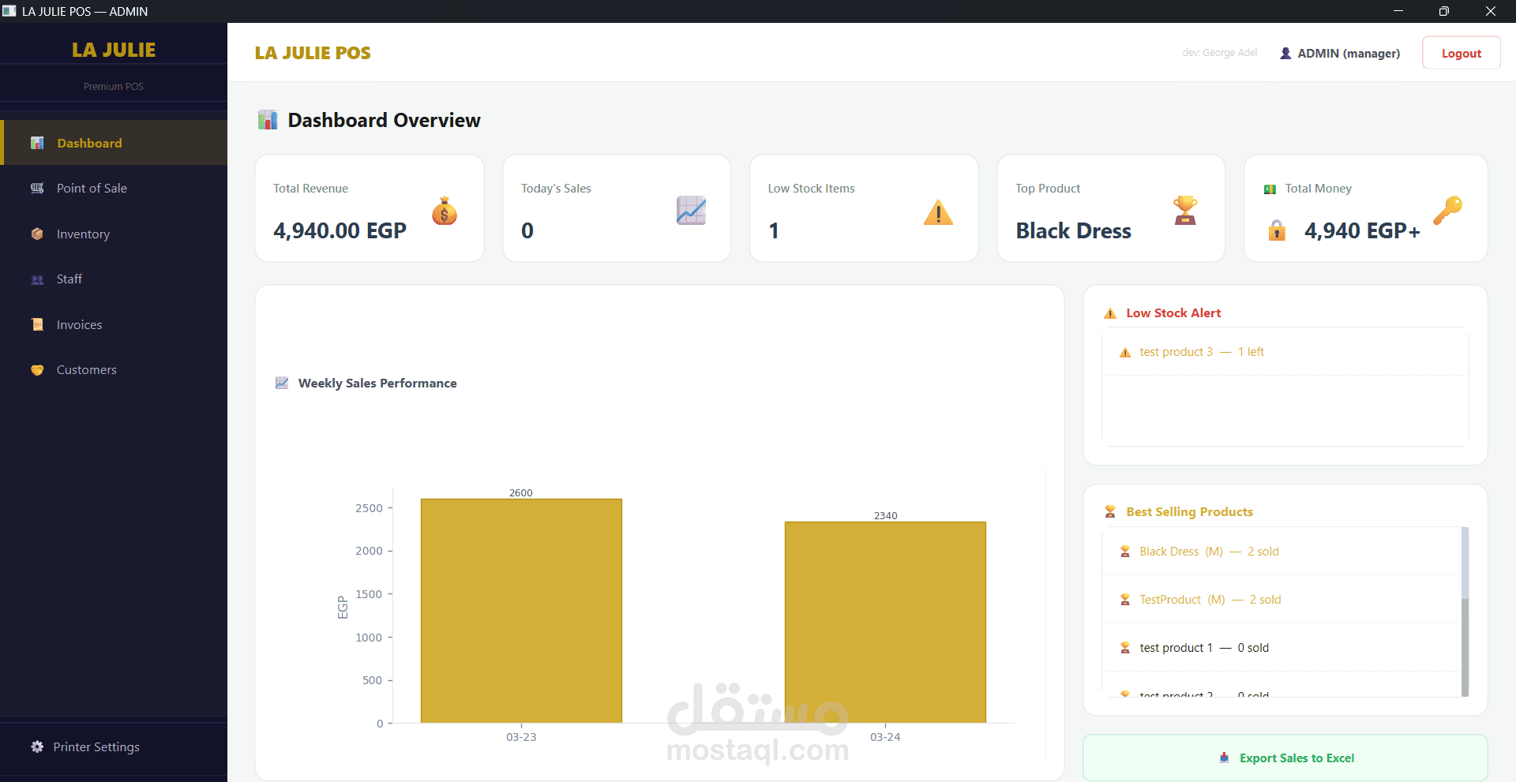Click the Best Selling Products scrollbar
Screen dimensions: 1516x782
click(1465, 612)
